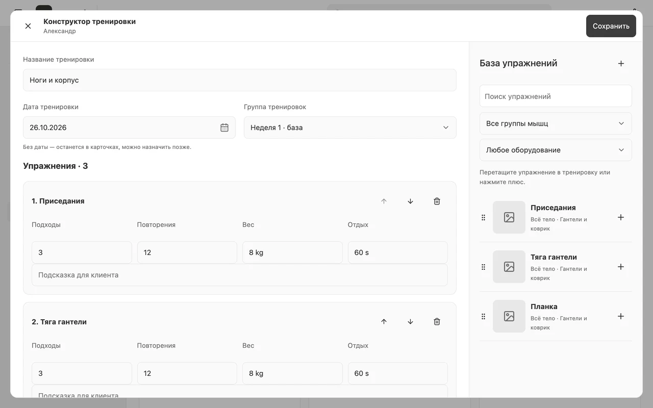Click the Сохранить button
The height and width of the screenshot is (408, 653).
tap(611, 26)
